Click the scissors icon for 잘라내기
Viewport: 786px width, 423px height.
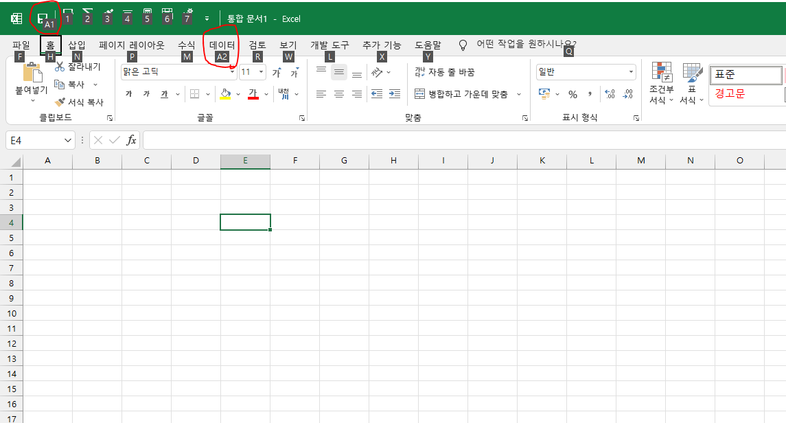(x=60, y=67)
